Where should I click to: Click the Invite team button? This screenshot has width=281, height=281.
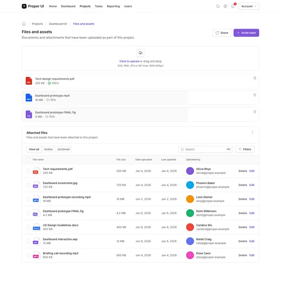(x=246, y=33)
